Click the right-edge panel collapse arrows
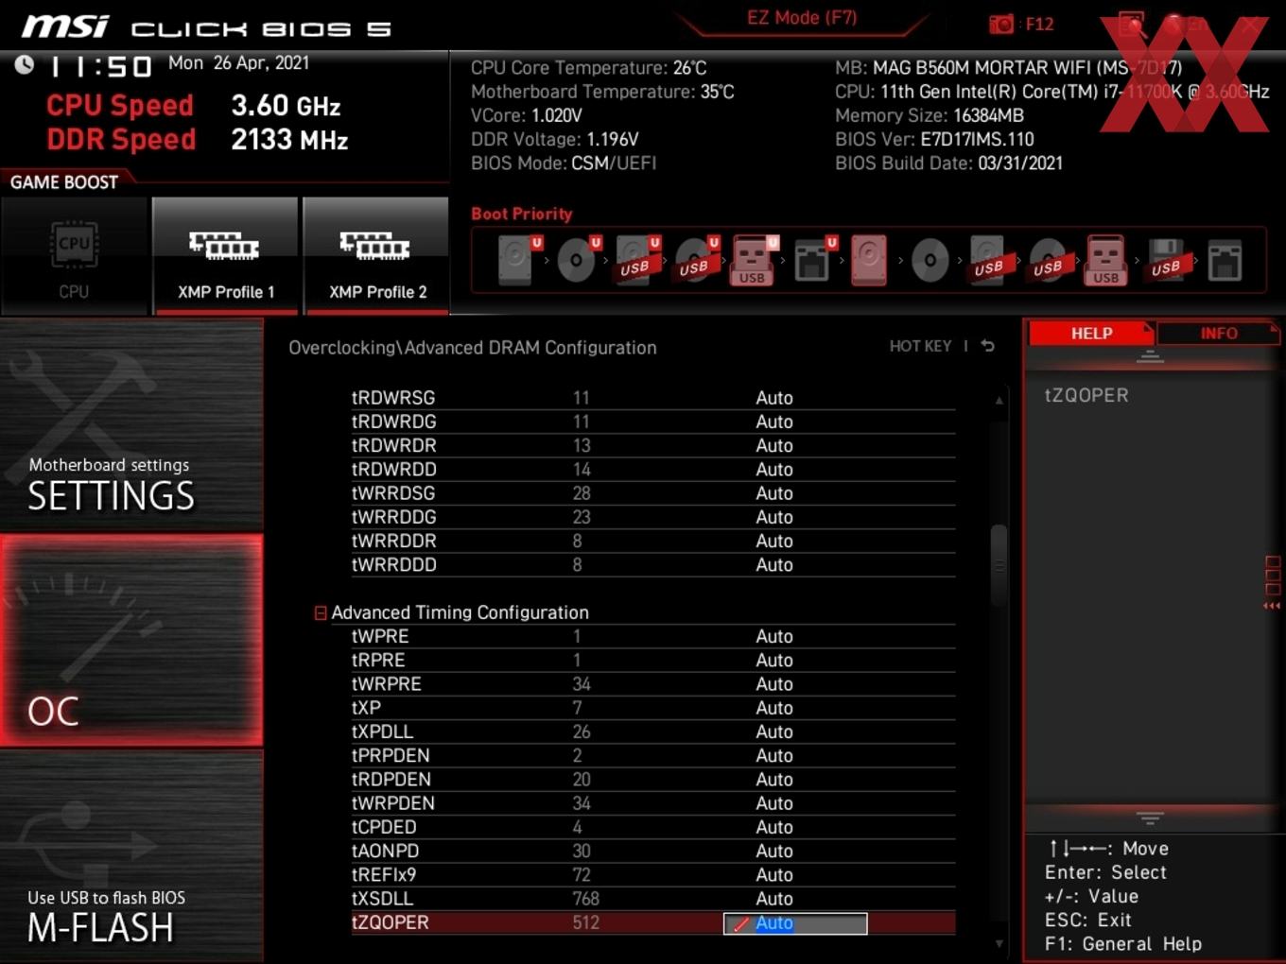Viewport: 1286px width, 964px height. point(1272,606)
